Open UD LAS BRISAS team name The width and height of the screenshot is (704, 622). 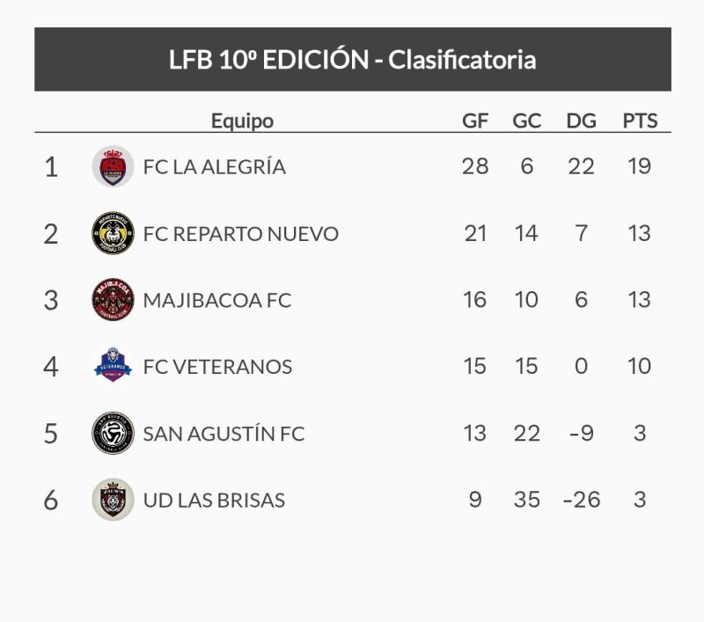coord(214,500)
